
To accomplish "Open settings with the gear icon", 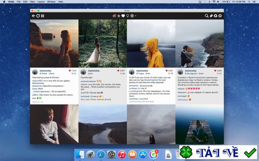I will pyautogui.click(x=220, y=16).
